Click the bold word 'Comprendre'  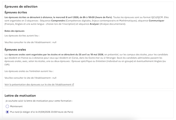[58, 21]
